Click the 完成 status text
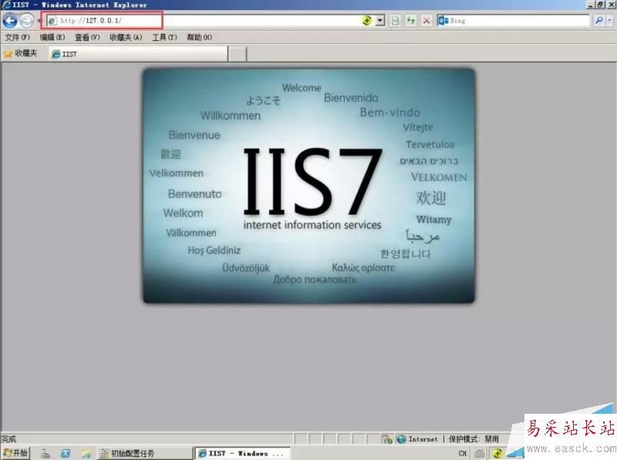The image size is (617, 460). coord(8,438)
